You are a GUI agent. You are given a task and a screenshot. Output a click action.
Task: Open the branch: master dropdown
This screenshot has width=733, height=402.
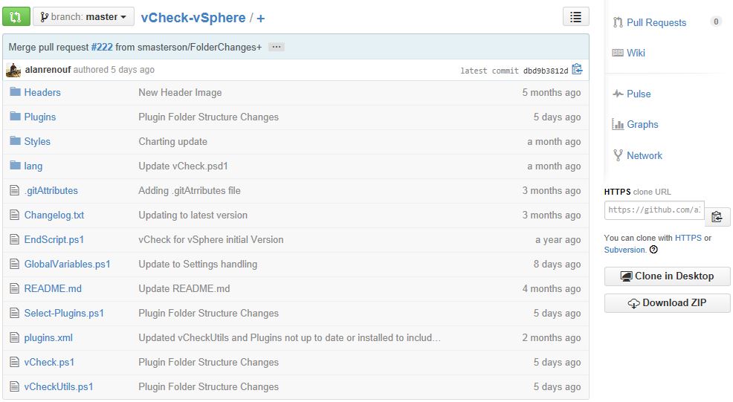[84, 17]
